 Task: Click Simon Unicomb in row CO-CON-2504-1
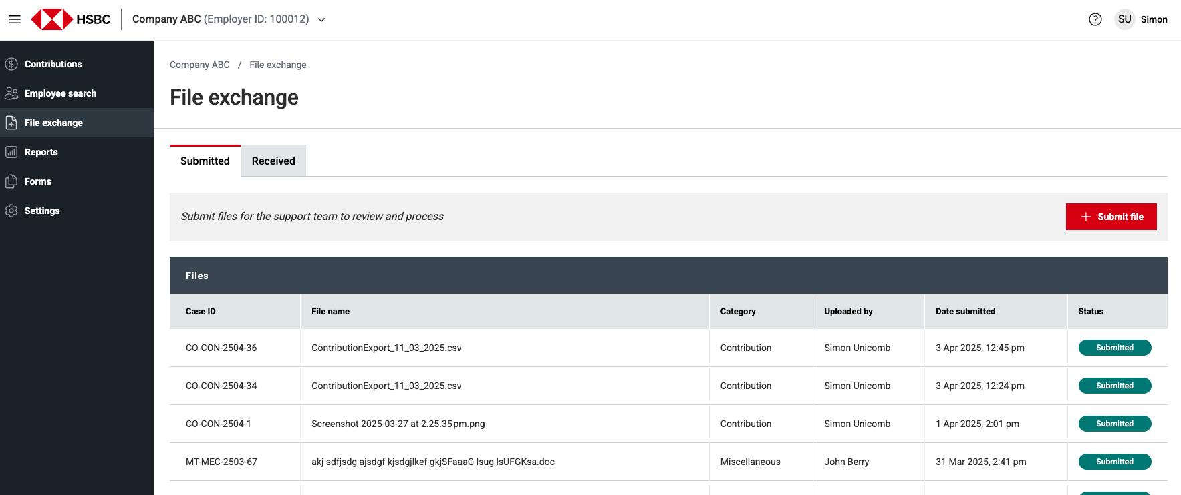[x=858, y=424]
